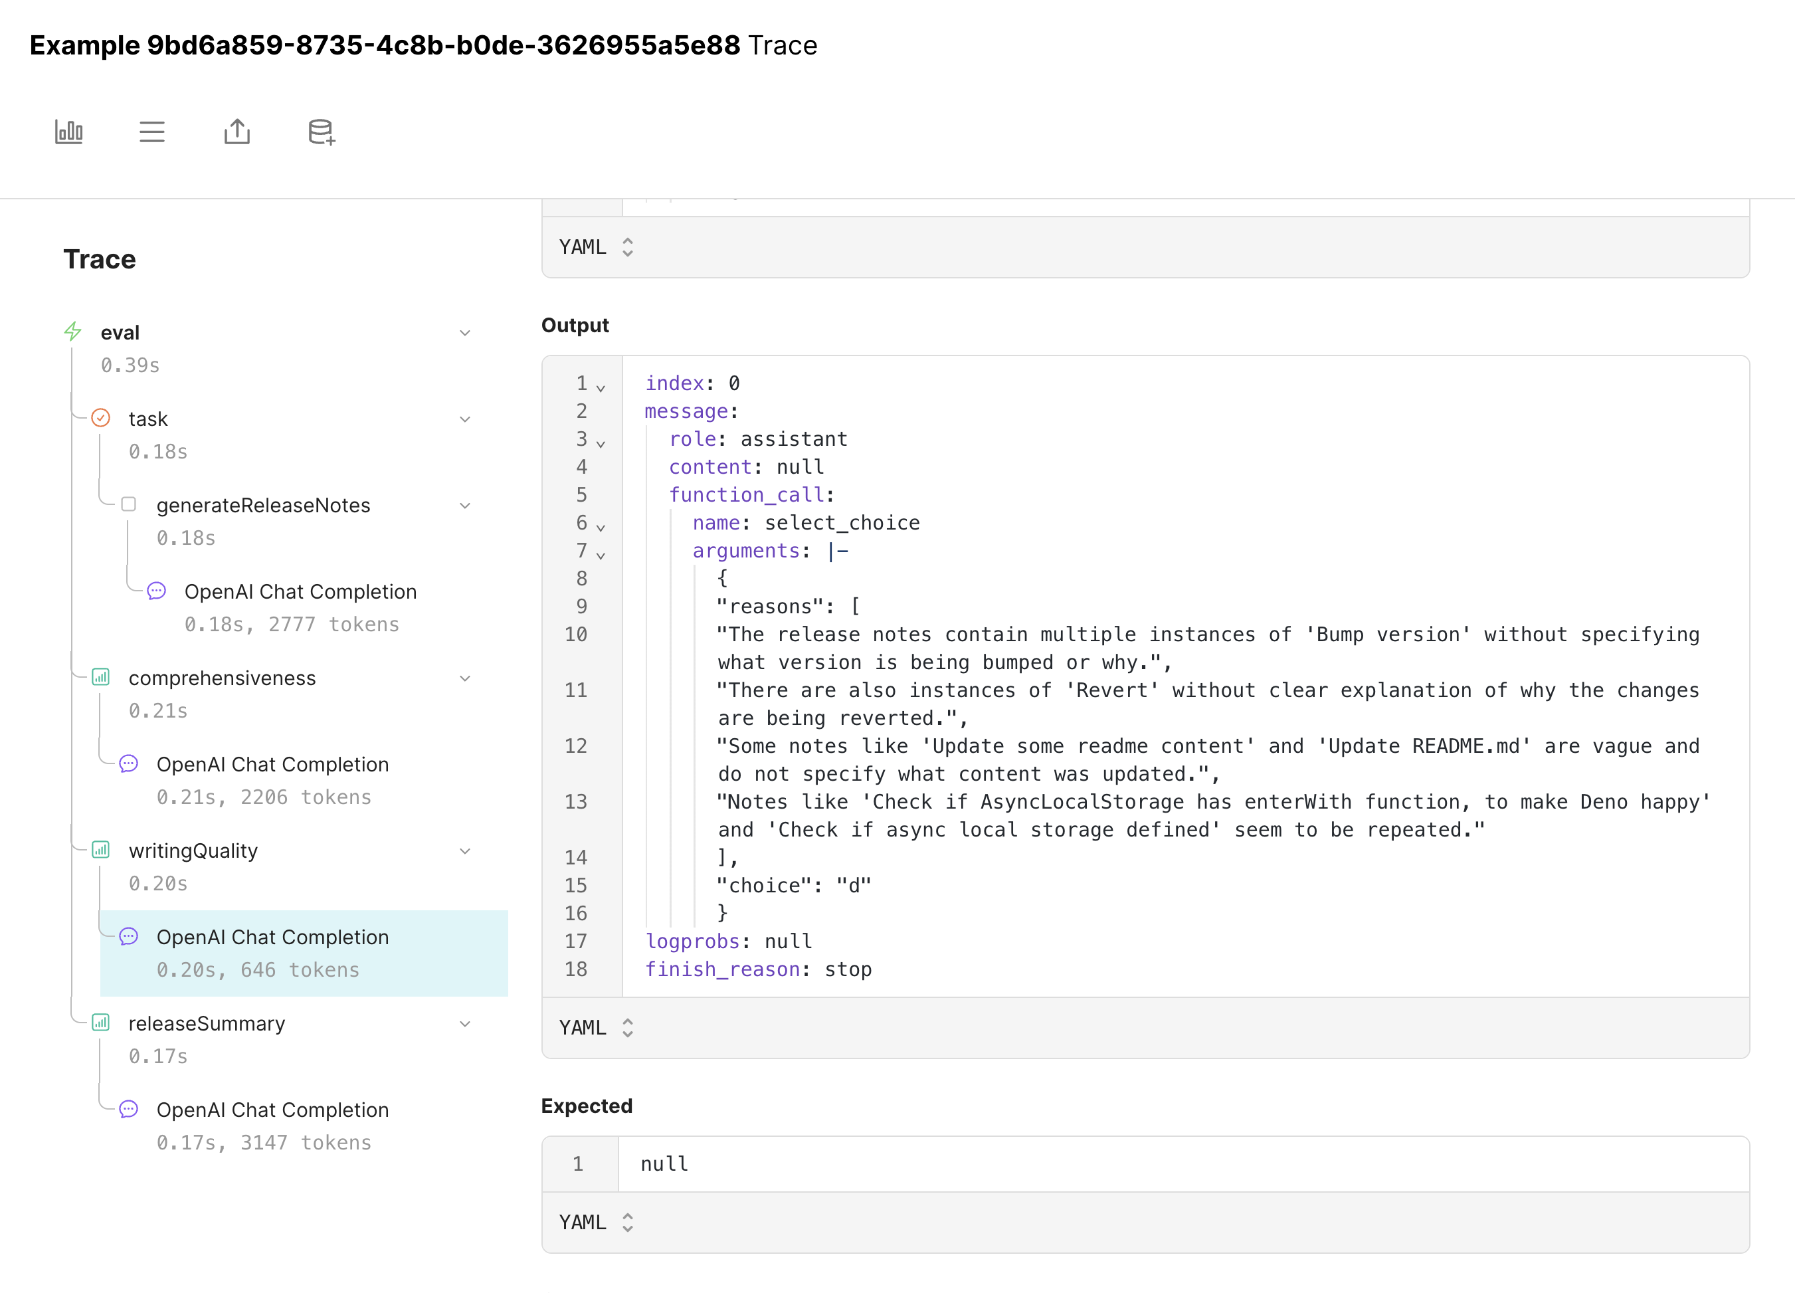
Task: Click the null value in Expected editor
Action: point(664,1164)
